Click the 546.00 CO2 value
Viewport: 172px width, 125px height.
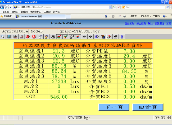[59, 97]
